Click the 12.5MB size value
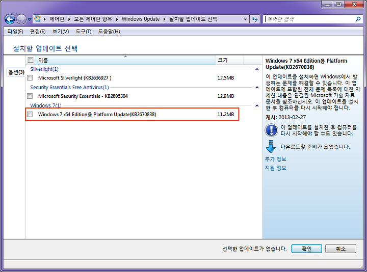The height and width of the screenshot is (272, 367). click(226, 77)
